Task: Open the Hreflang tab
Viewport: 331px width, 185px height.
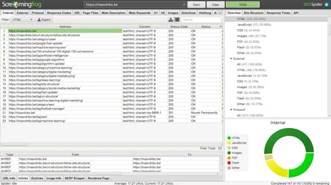Action: [205, 13]
